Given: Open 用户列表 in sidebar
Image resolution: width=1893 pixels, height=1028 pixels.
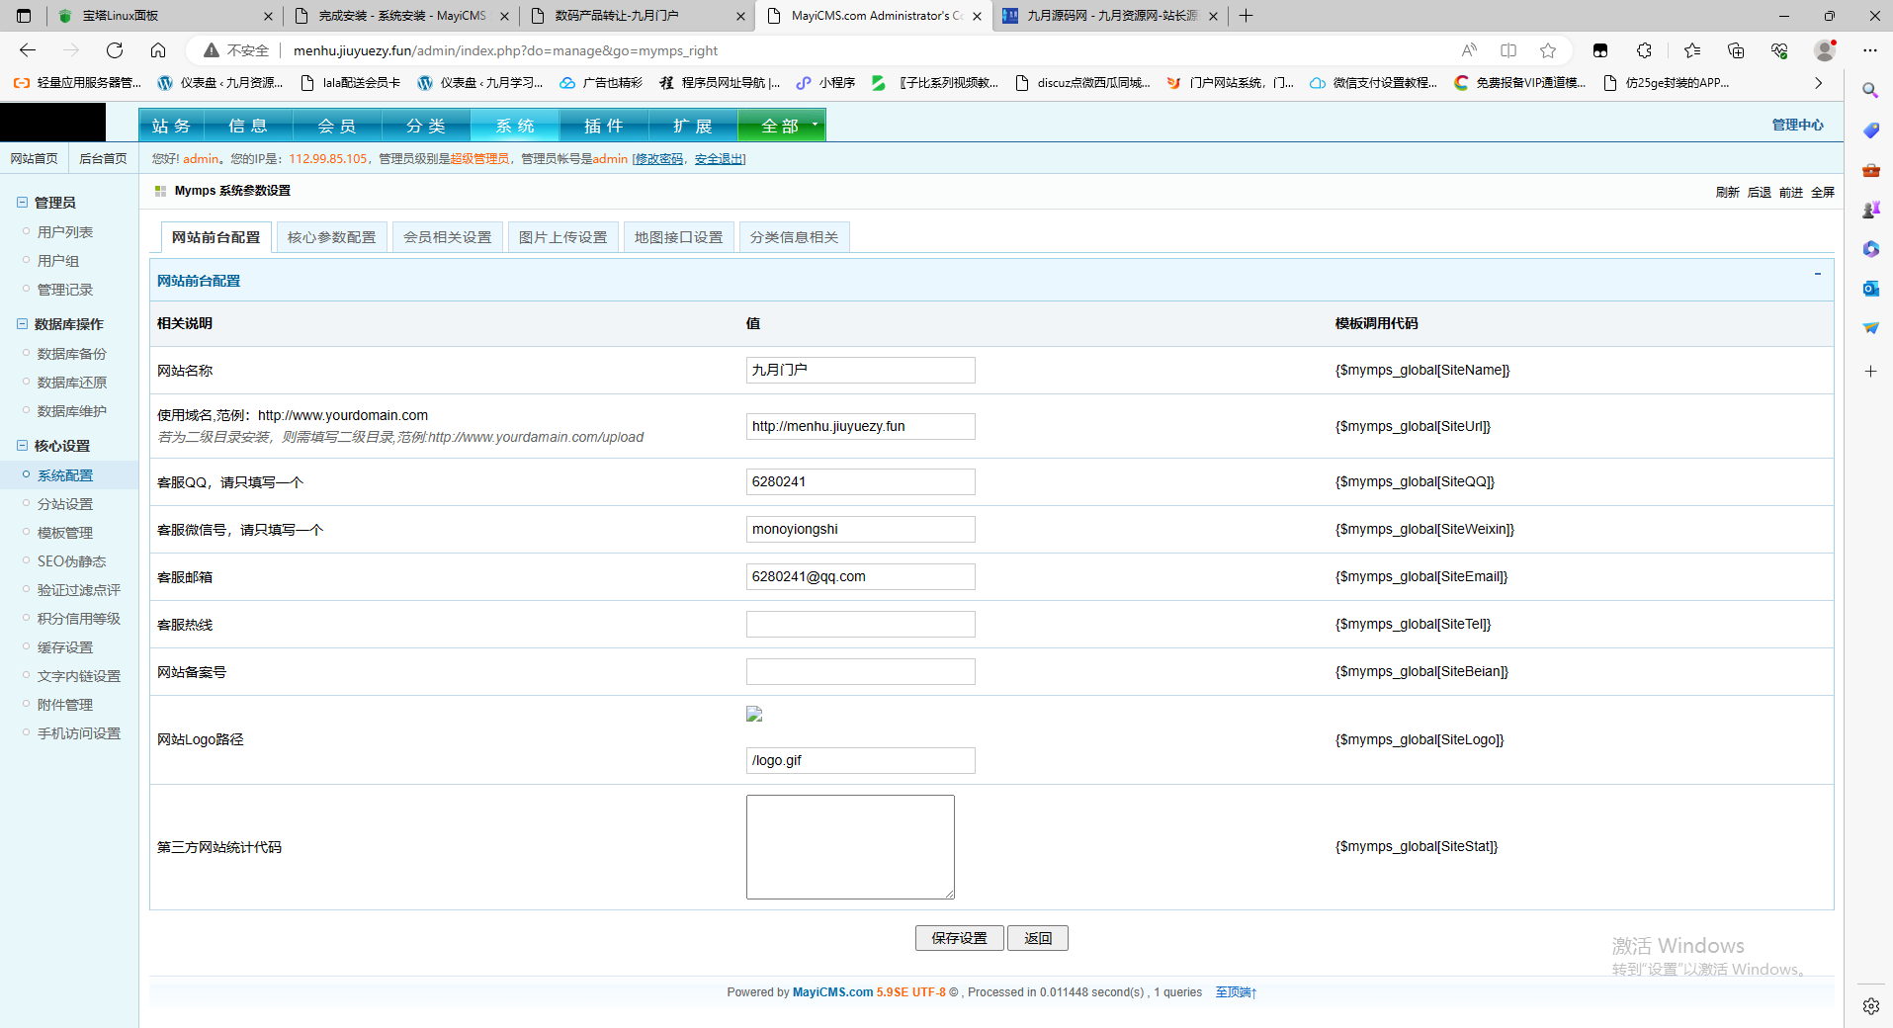Looking at the screenshot, I should 65,232.
